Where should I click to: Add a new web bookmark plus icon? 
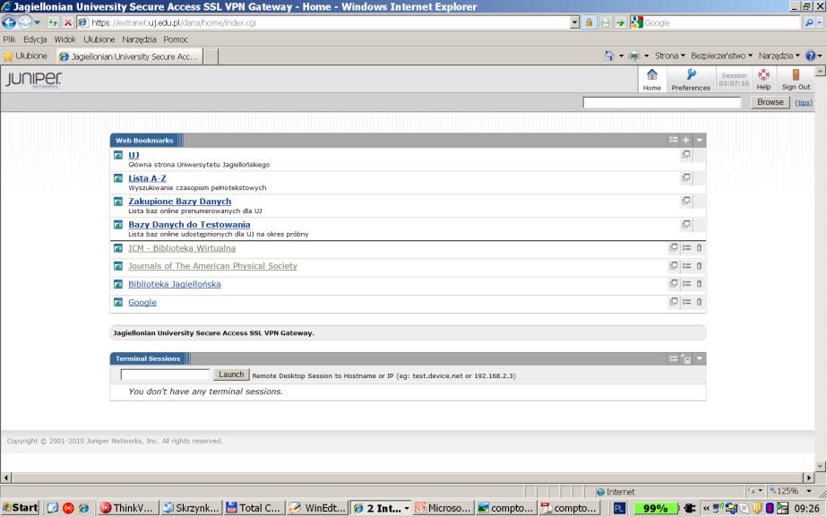coord(685,140)
